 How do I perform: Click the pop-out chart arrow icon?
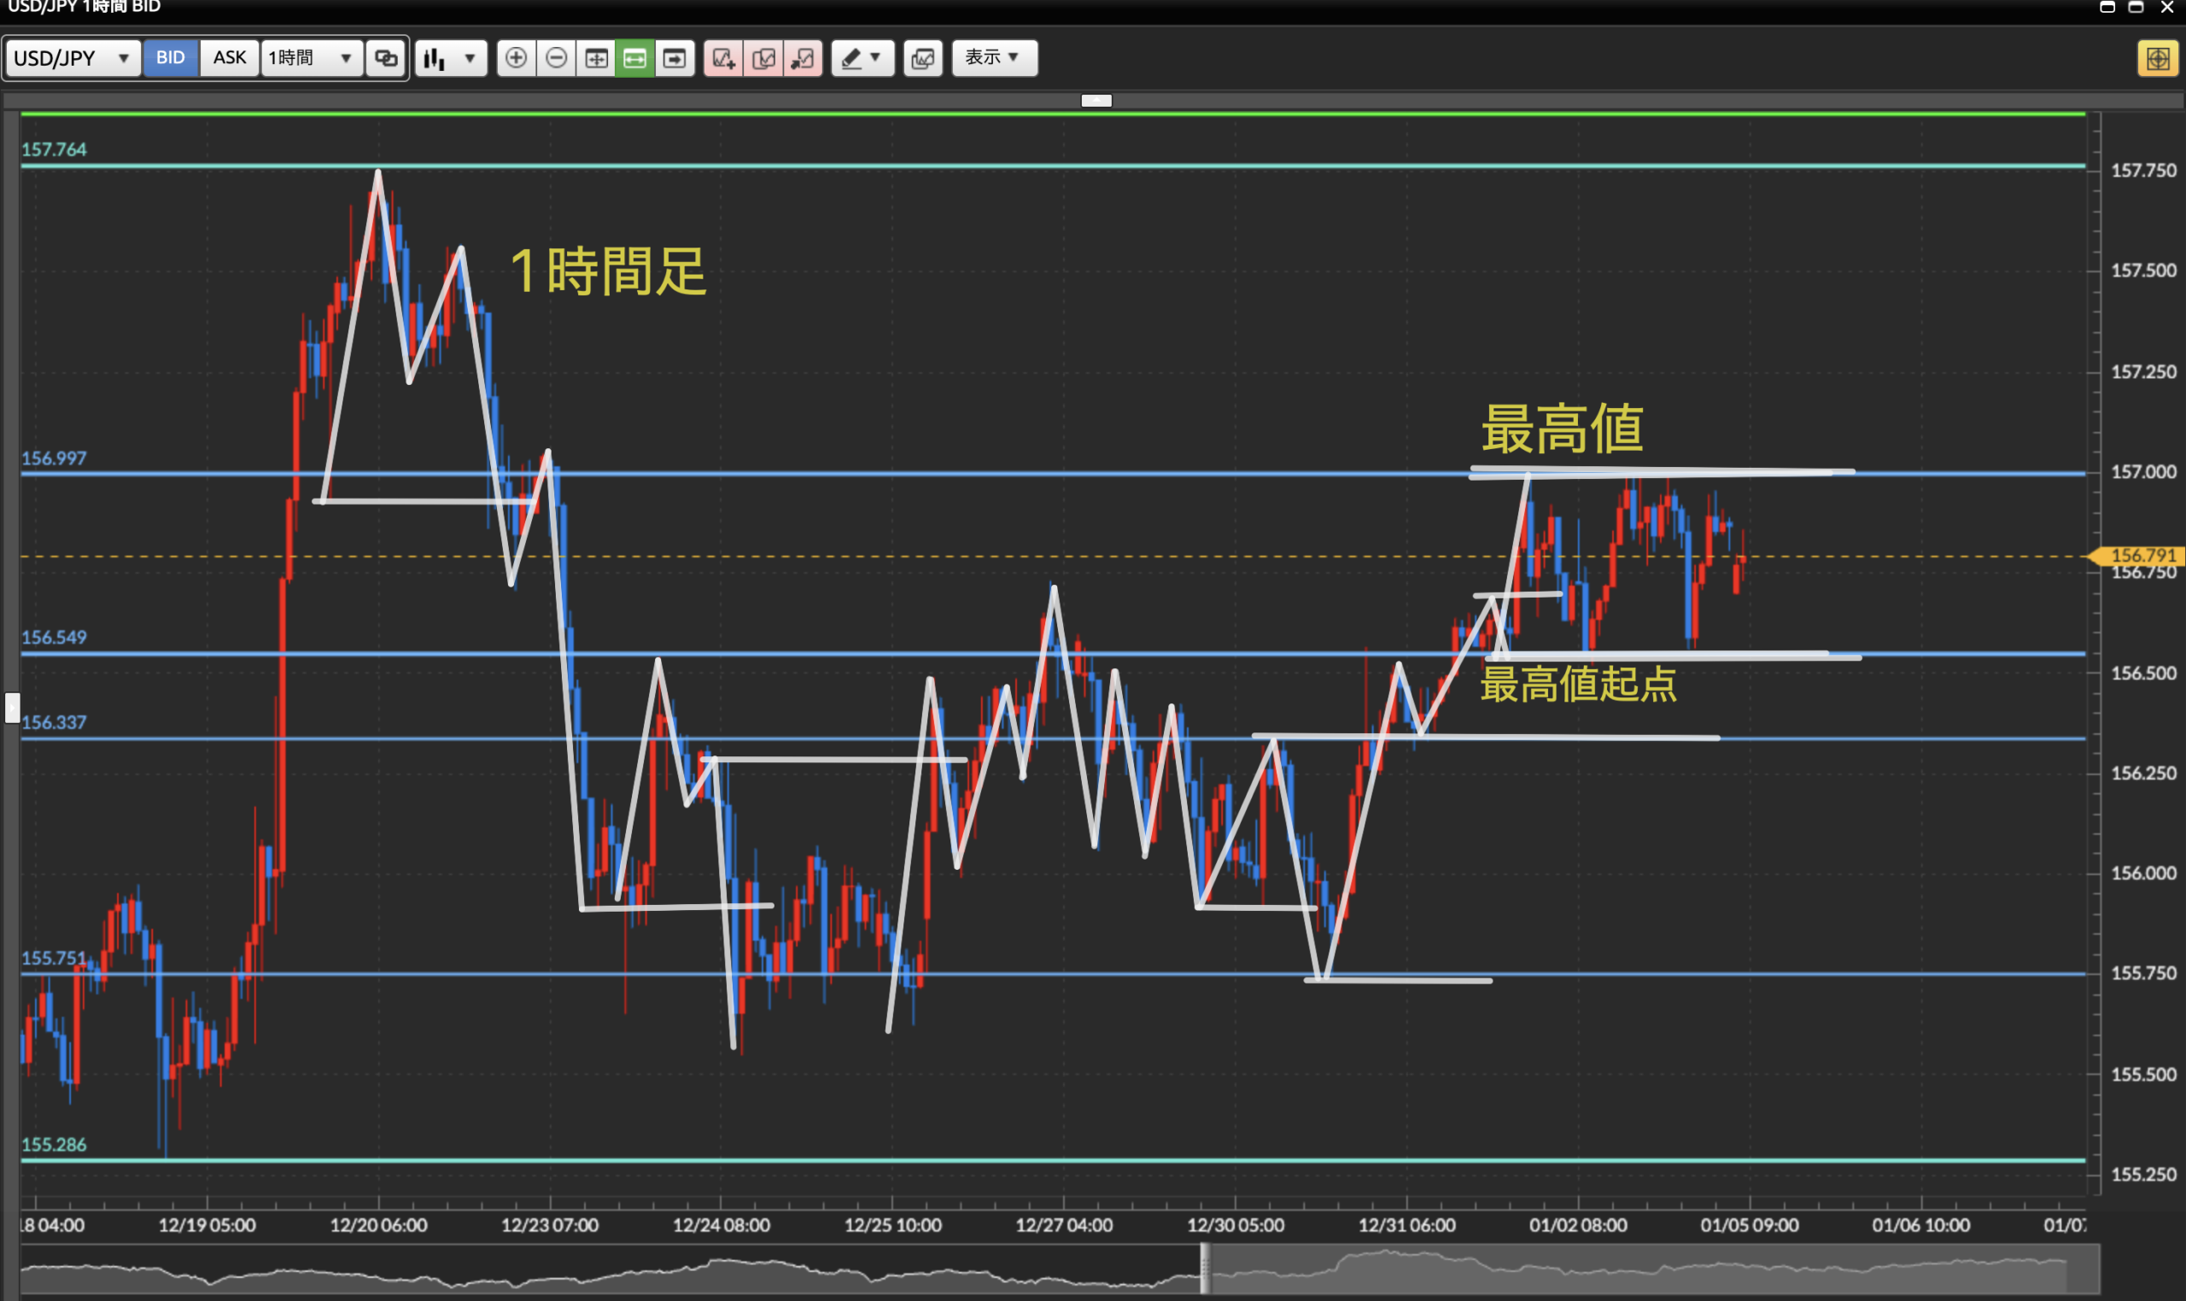803,58
